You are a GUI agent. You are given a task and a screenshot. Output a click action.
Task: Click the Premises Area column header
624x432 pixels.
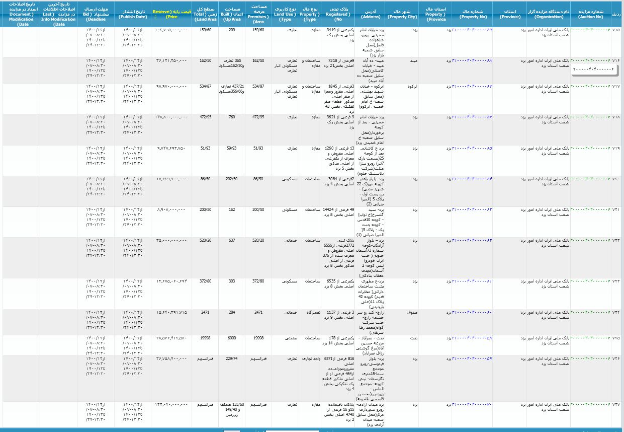pos(259,14)
